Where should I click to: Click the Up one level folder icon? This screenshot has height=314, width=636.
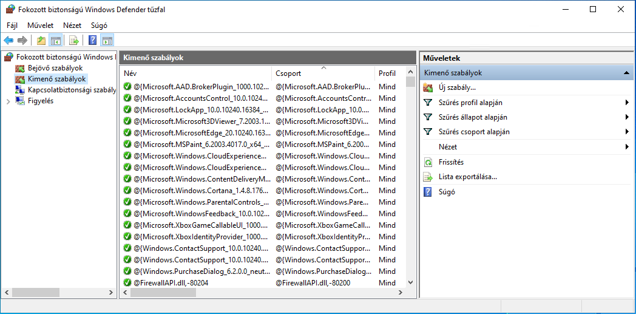click(41, 41)
